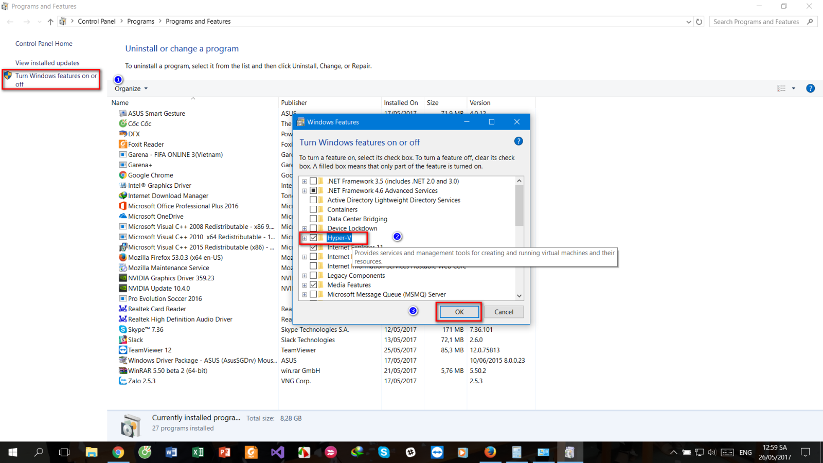823x463 pixels.
Task: Click the OK button in Windows Features
Action: pos(458,312)
